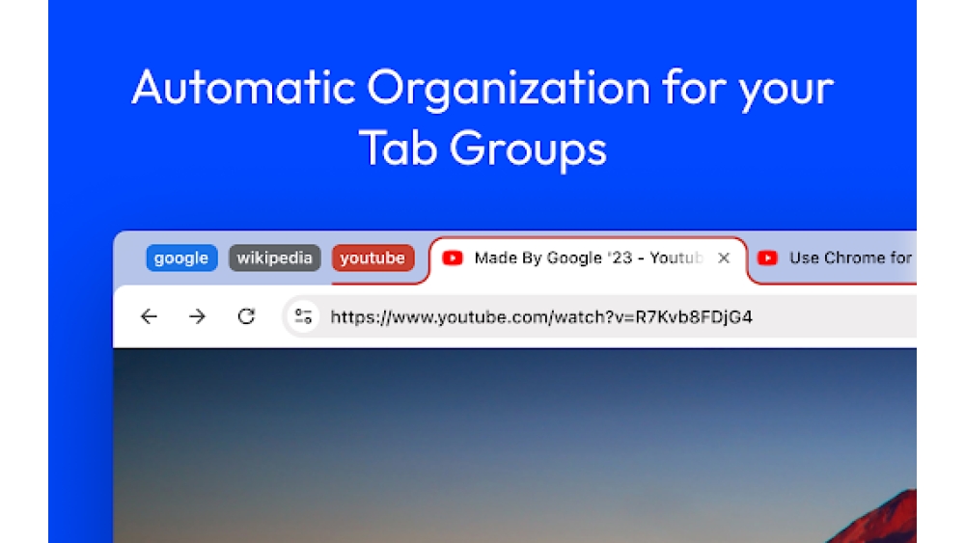
Task: Click the browser back arrow
Action: pyautogui.click(x=149, y=316)
